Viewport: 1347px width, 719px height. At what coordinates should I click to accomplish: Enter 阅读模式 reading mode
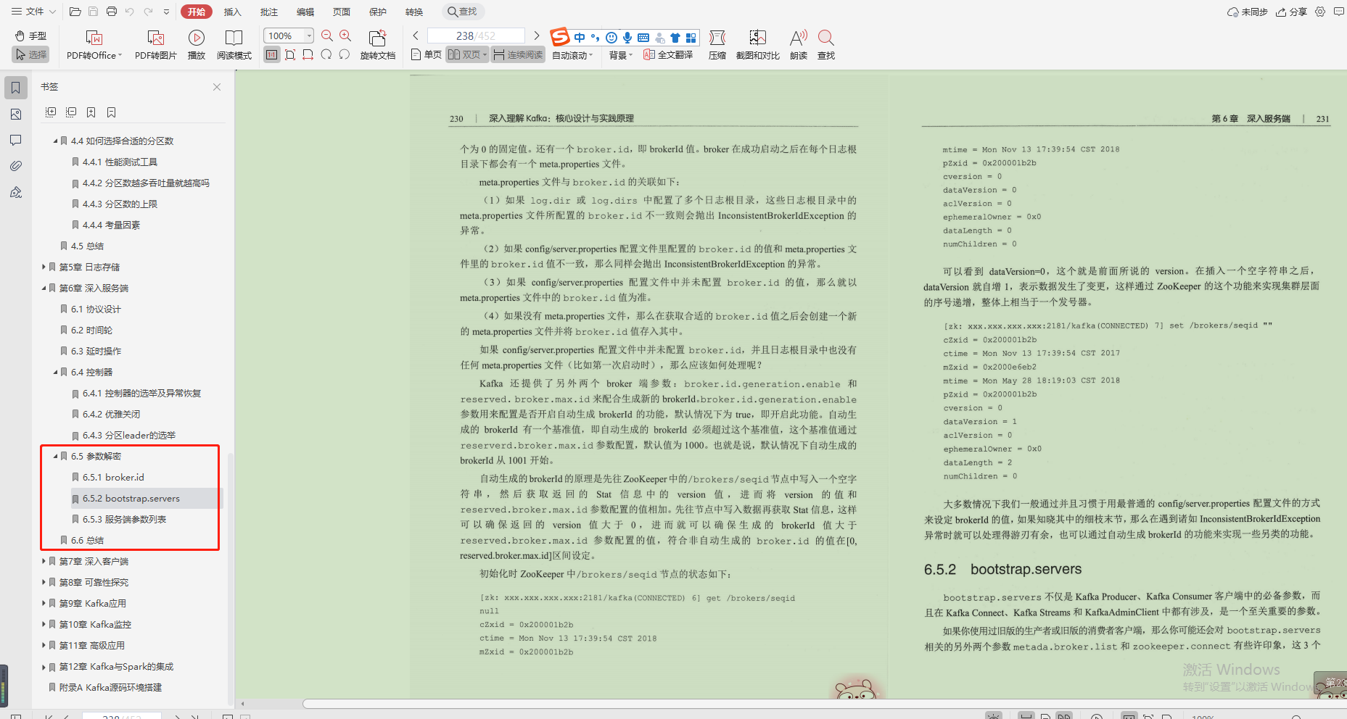[234, 44]
